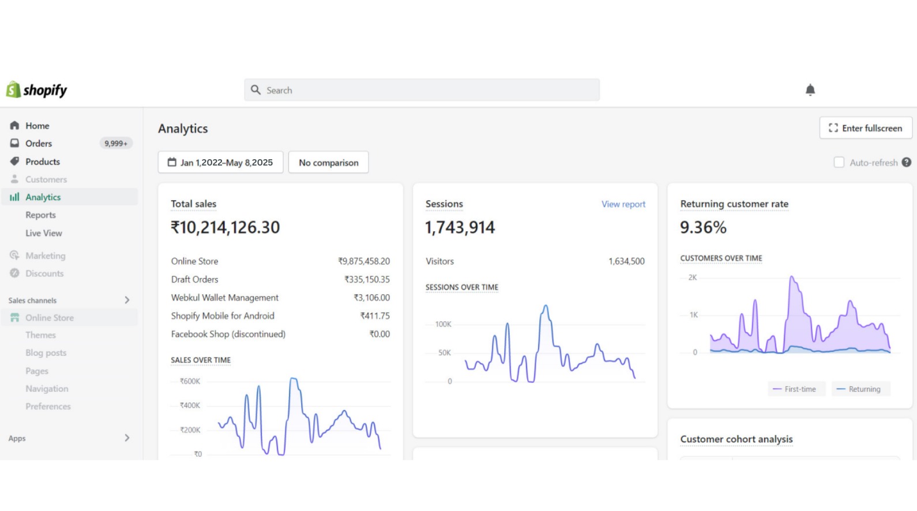Click the Home house icon

coord(14,126)
